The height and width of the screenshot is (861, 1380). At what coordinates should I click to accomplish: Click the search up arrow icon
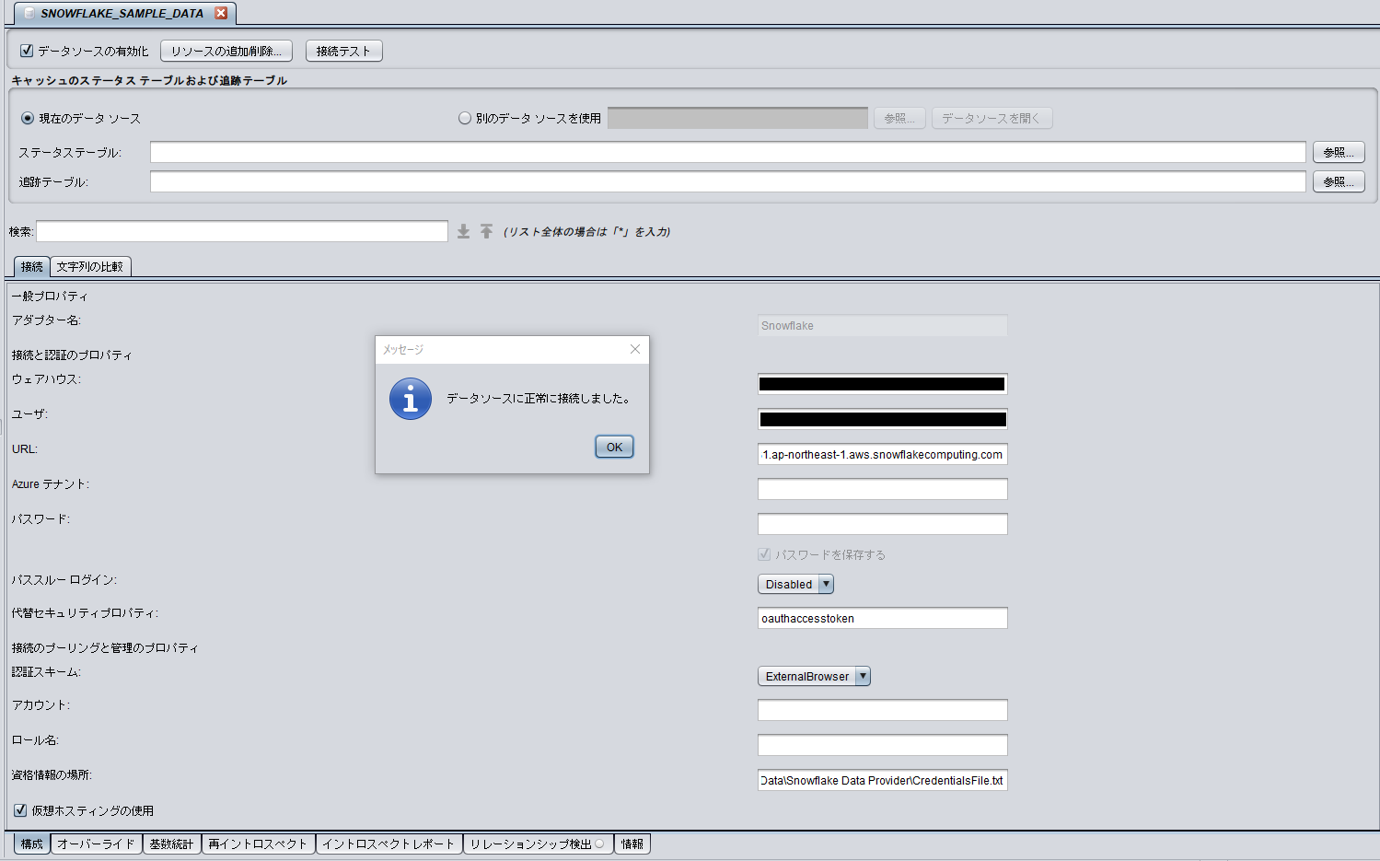(486, 231)
